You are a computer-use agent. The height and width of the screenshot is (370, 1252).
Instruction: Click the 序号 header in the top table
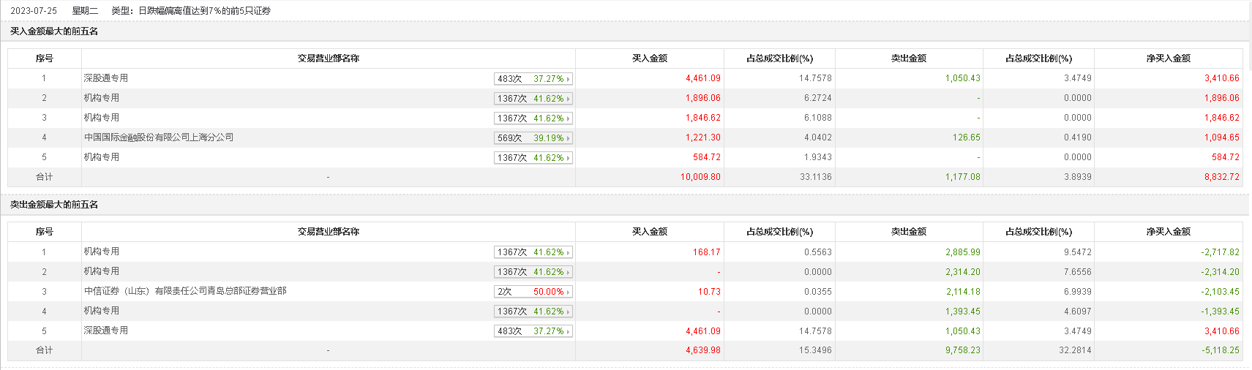pos(45,58)
